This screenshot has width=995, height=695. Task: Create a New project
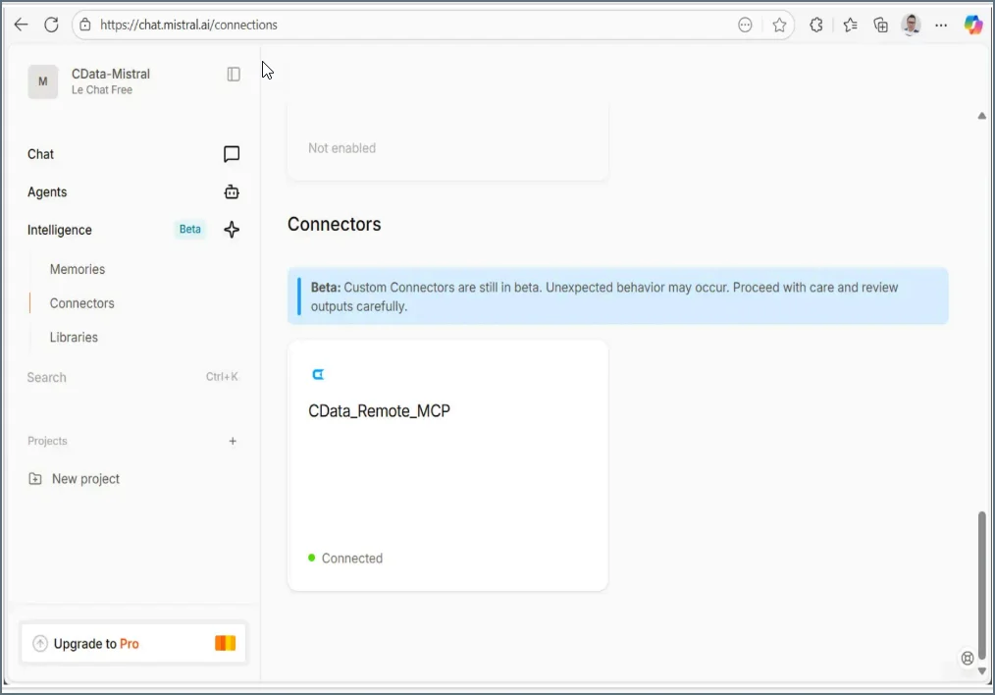[85, 479]
